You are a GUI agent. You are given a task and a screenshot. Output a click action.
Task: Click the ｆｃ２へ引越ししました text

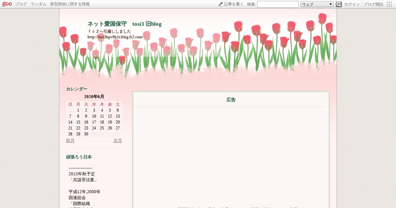click(109, 31)
